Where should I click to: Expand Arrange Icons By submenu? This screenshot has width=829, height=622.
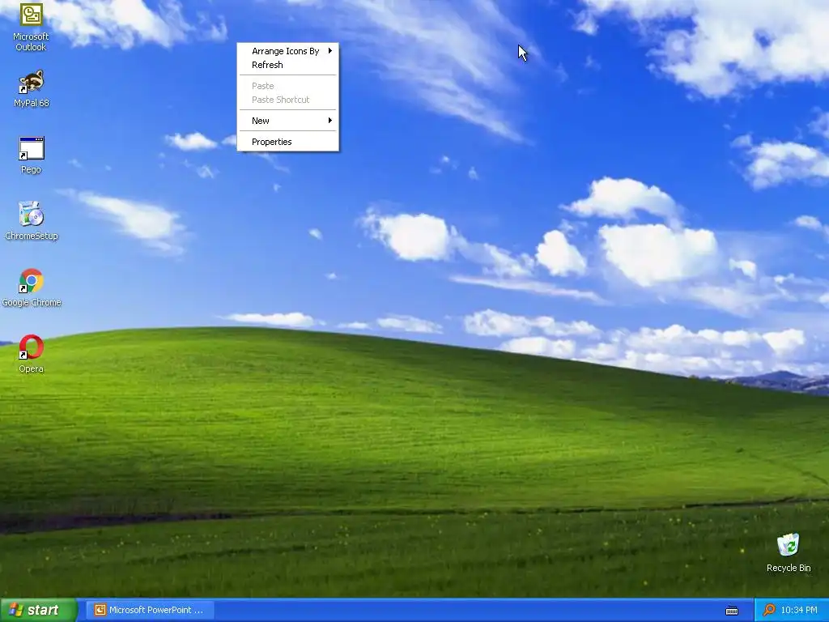[x=287, y=51]
